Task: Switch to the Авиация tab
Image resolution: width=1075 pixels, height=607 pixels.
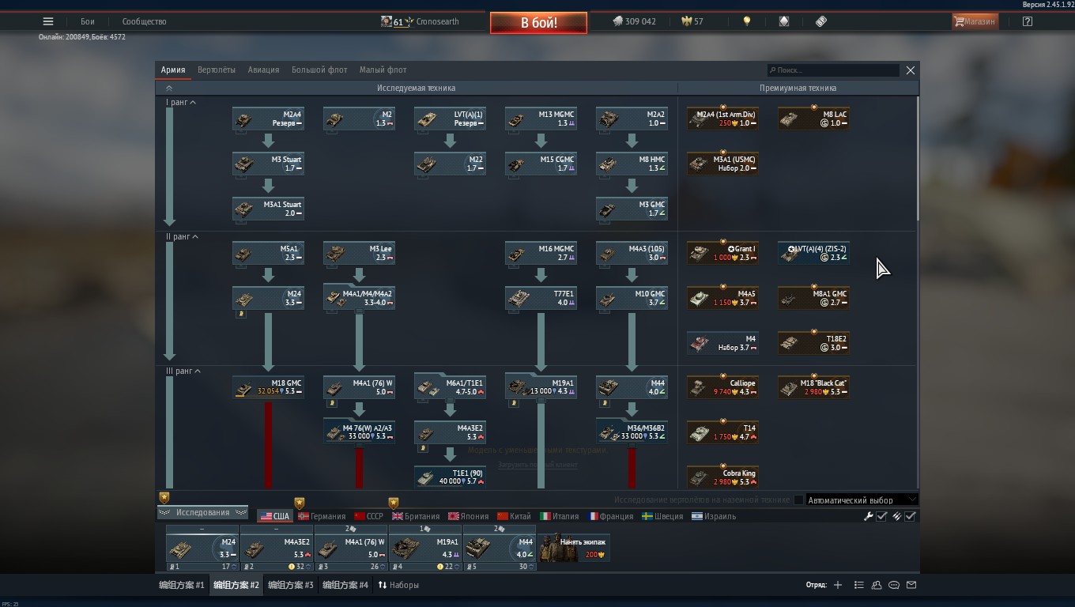Action: [x=263, y=70]
